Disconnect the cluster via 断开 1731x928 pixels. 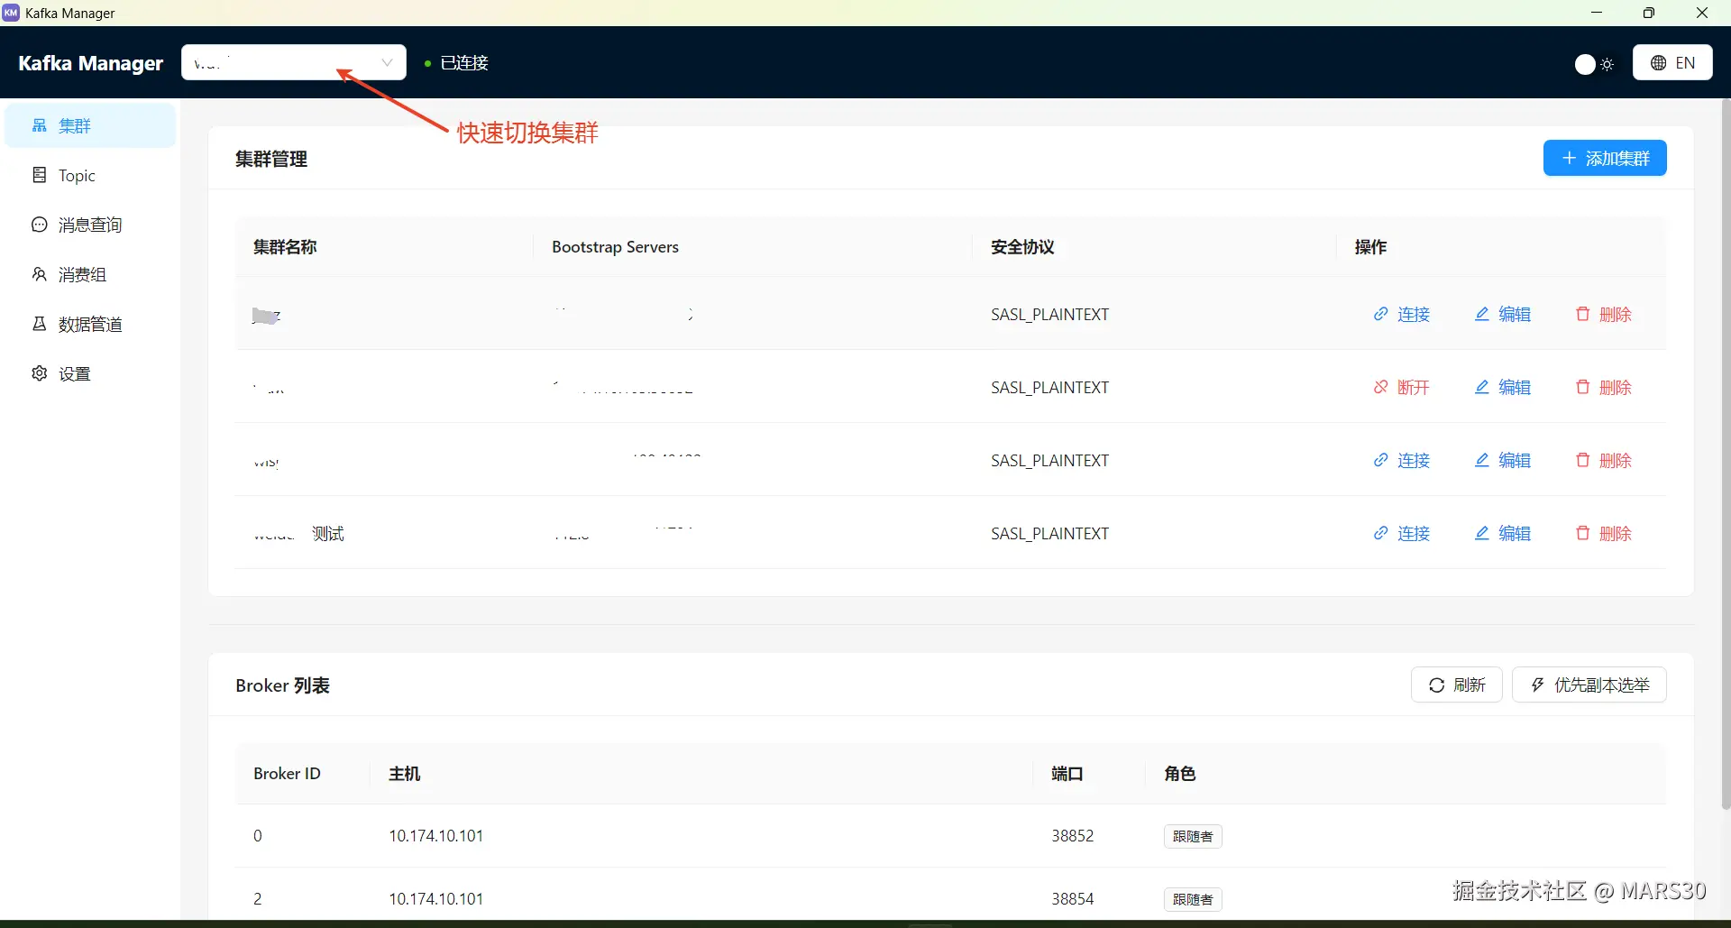[1402, 387]
